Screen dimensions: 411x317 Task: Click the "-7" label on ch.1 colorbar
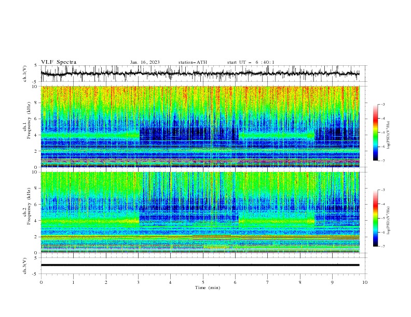pyautogui.click(x=383, y=161)
